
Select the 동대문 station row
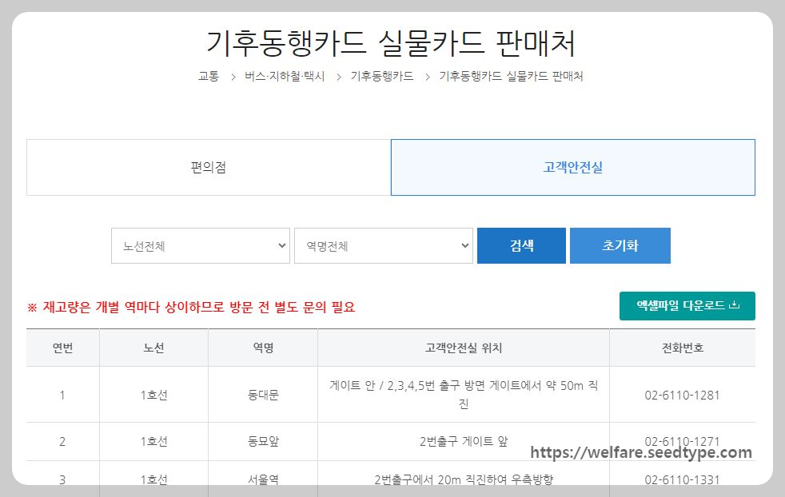coord(262,395)
